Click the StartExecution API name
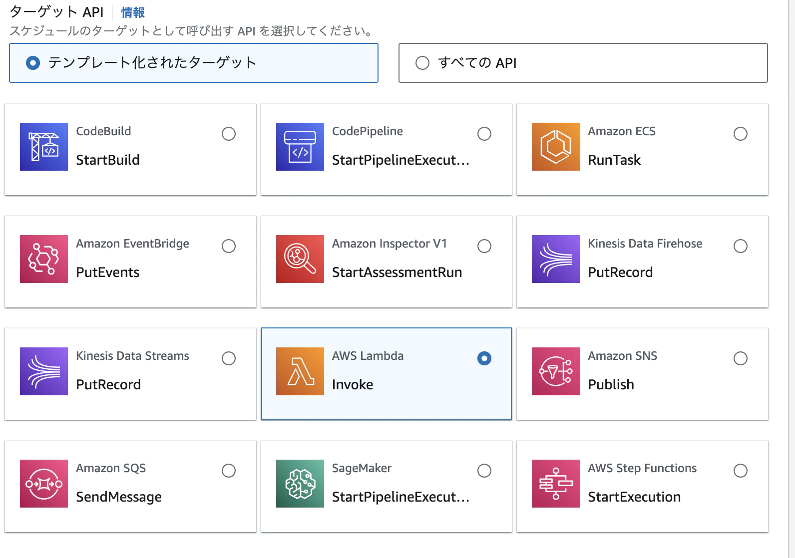 pyautogui.click(x=634, y=497)
